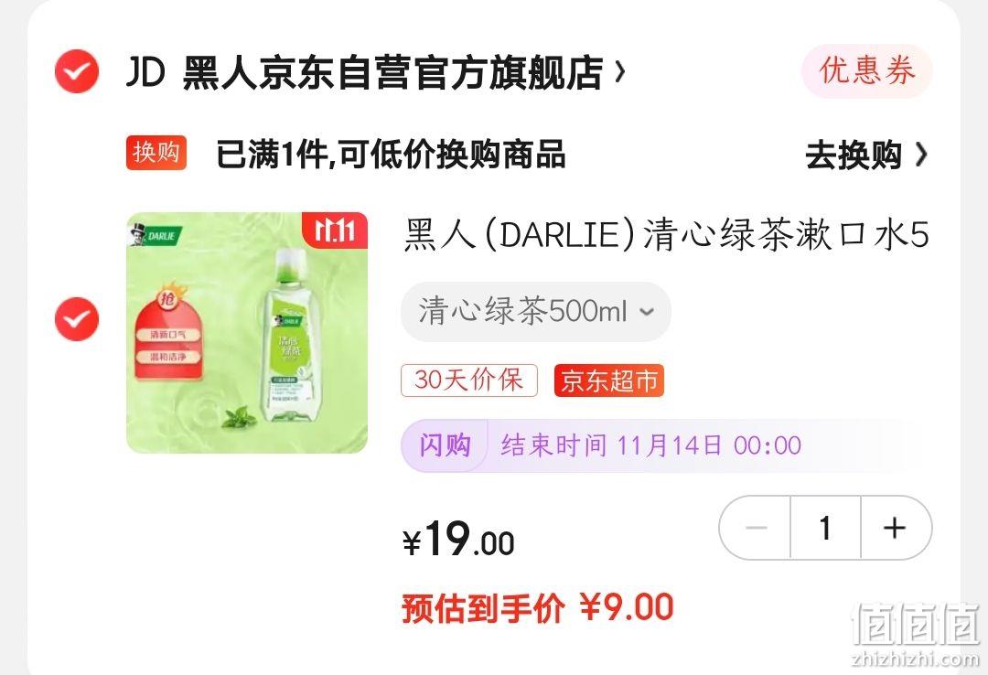Expand the 清心绿茶500ml specification dropdown
The width and height of the screenshot is (988, 675).
536,311
